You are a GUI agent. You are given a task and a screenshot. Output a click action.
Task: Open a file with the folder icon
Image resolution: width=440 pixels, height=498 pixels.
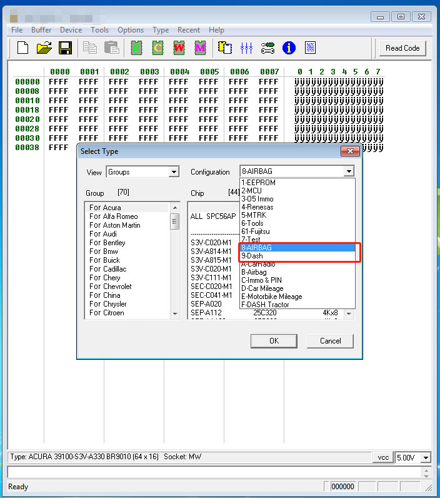(44, 48)
